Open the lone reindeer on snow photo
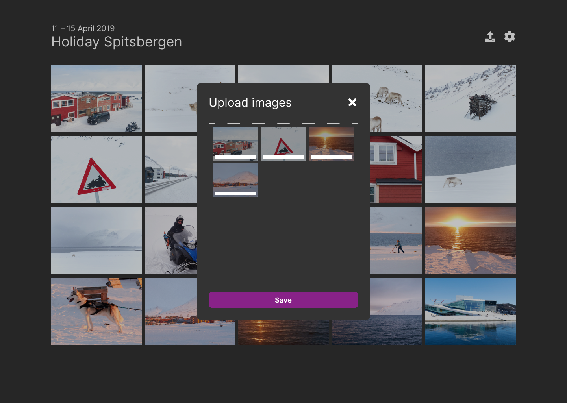The width and height of the screenshot is (567, 403). (x=471, y=170)
